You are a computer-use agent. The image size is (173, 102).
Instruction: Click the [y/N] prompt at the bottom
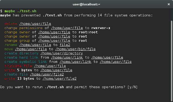[132, 87]
